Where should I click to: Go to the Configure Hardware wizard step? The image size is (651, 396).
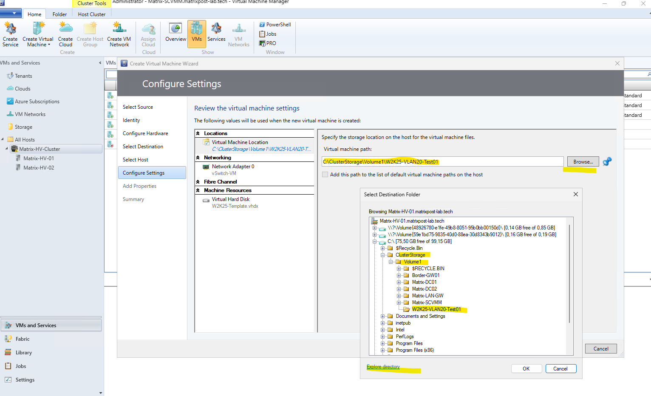(145, 133)
